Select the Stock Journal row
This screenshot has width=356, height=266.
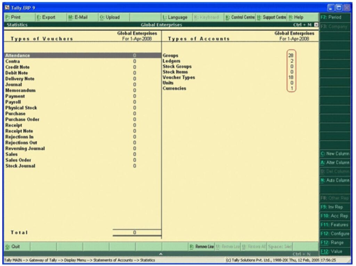[x=83, y=166]
